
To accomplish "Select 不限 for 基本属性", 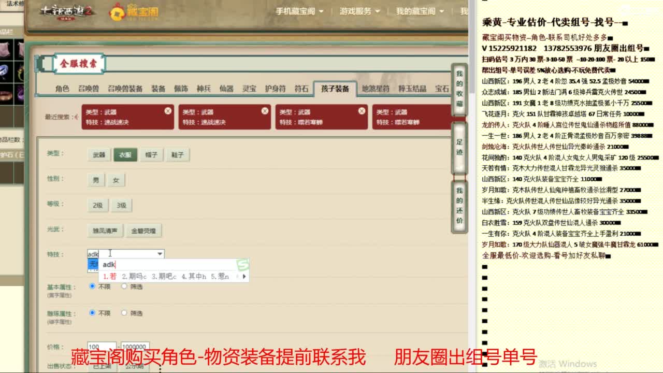I will [x=92, y=286].
